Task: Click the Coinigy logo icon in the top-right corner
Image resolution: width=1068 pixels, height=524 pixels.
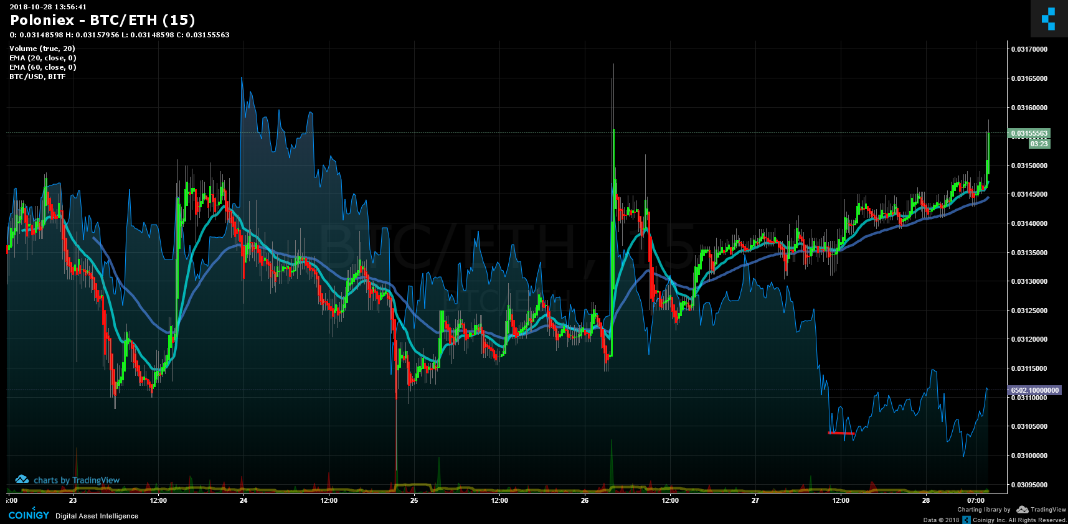Action: pos(1049,19)
